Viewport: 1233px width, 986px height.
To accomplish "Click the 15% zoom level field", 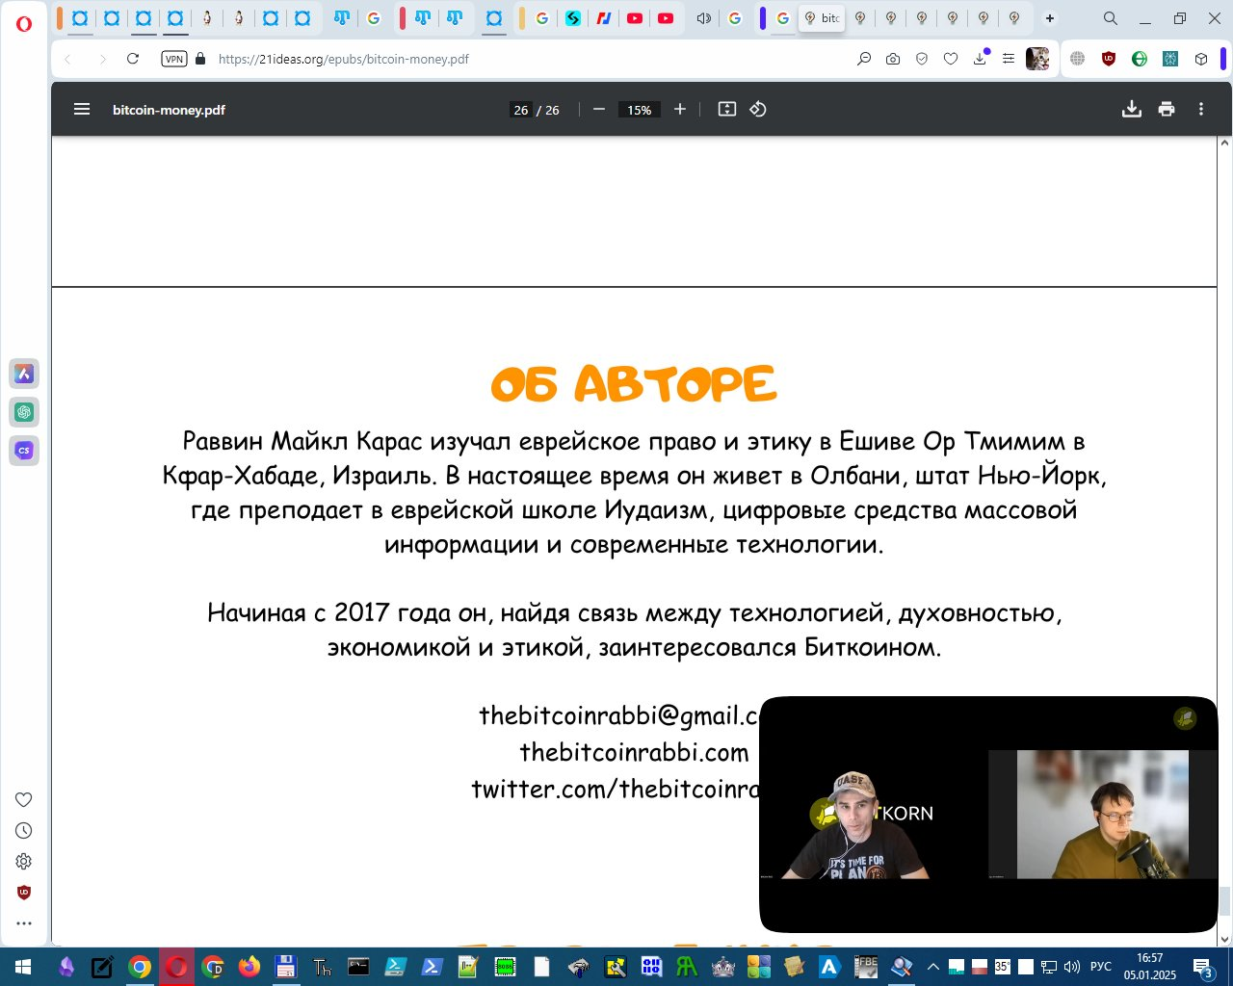I will (x=640, y=110).
